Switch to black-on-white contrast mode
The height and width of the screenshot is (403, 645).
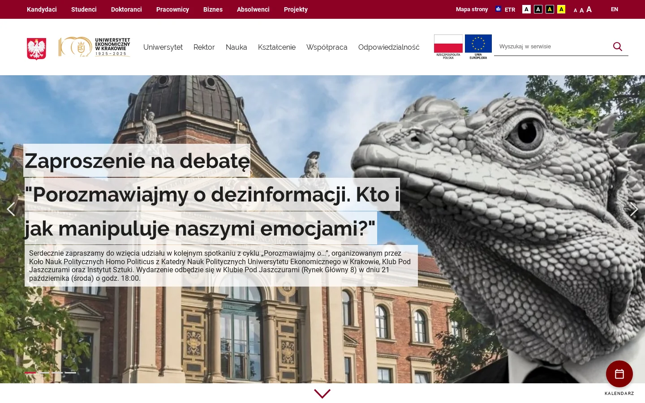(x=526, y=9)
